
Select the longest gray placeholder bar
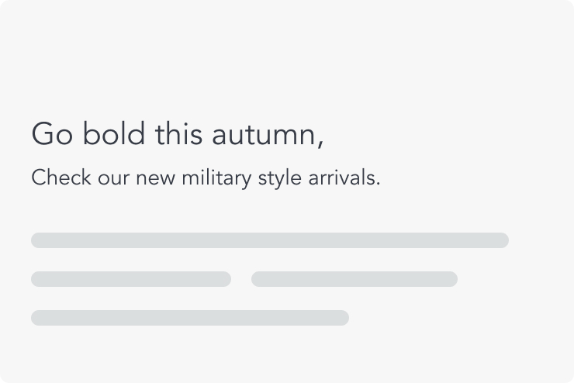click(x=269, y=240)
